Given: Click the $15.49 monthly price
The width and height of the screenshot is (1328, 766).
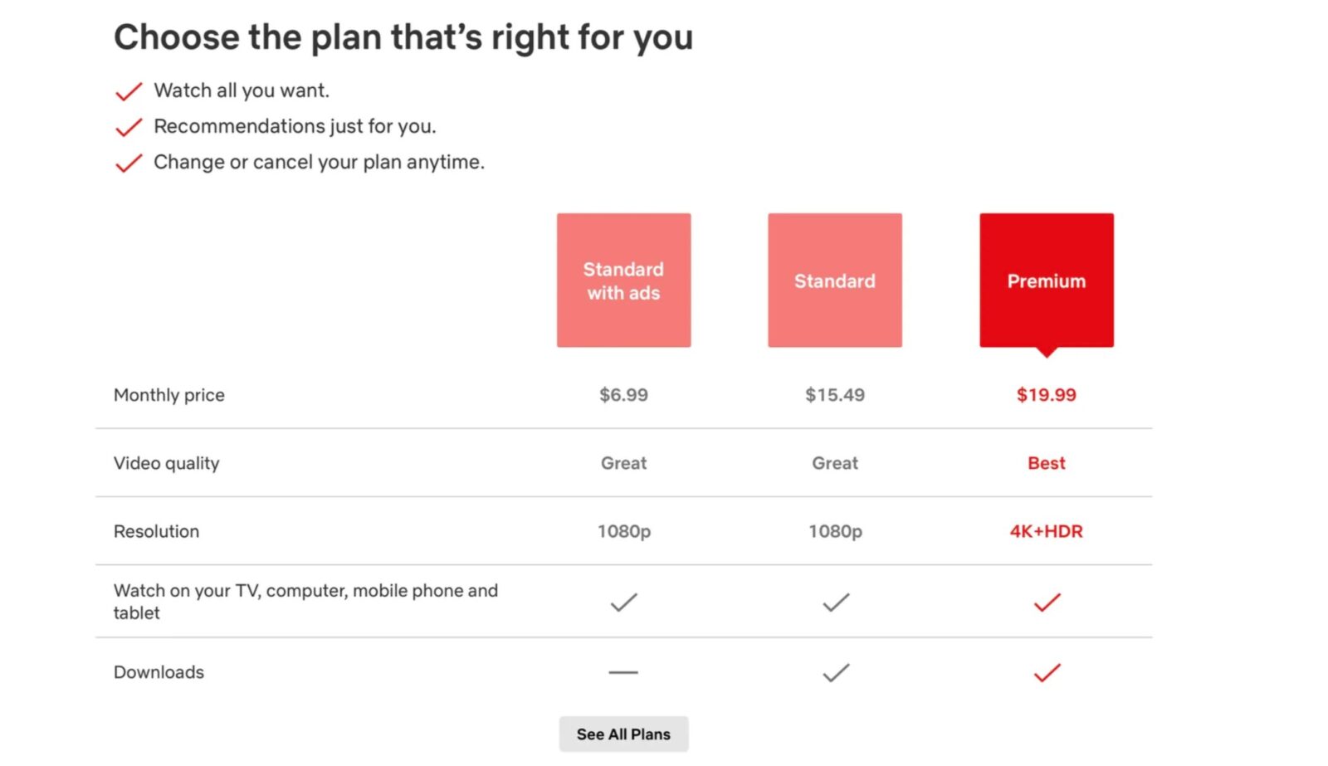Looking at the screenshot, I should (x=834, y=395).
